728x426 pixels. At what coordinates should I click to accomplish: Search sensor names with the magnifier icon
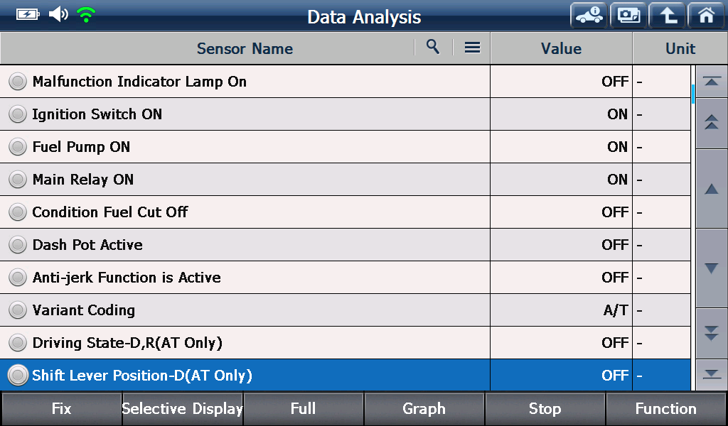point(433,47)
